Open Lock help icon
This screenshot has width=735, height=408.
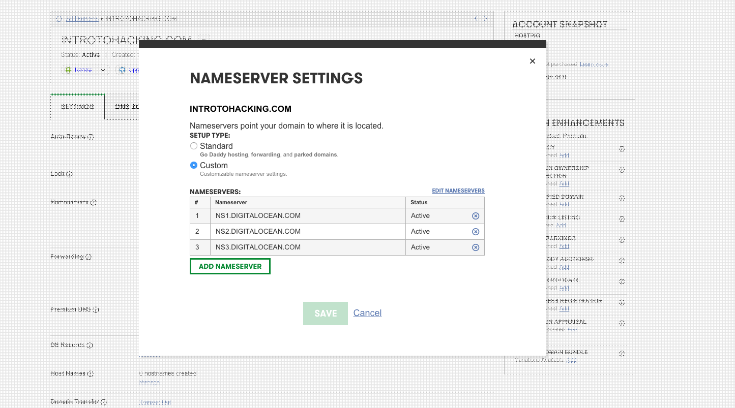point(69,174)
